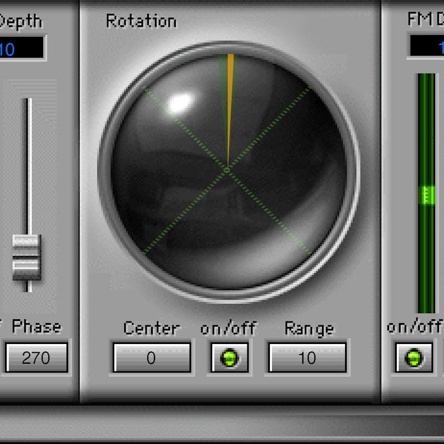444x444 pixels.
Task: Enable rotation using the green LED under Center
Action: coord(229,358)
